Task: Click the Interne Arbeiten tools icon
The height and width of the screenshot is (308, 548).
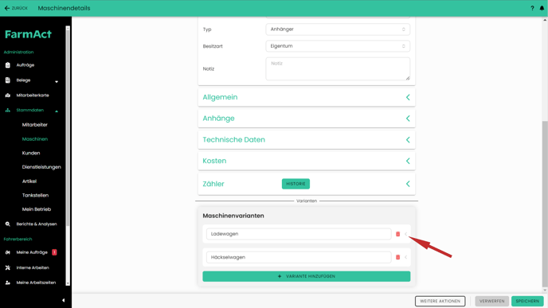Action: 8,267
